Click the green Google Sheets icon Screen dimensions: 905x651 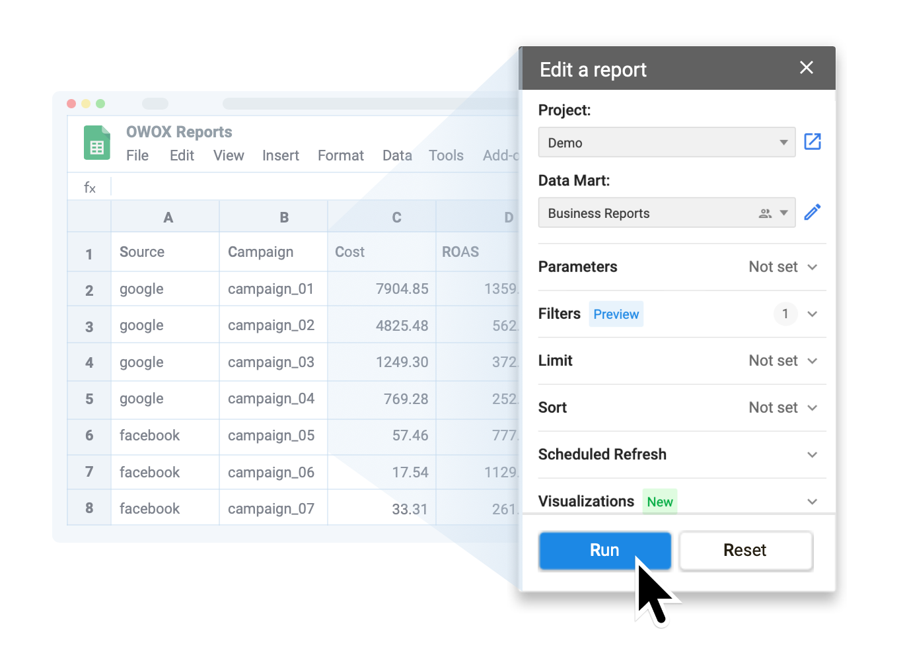click(x=96, y=143)
